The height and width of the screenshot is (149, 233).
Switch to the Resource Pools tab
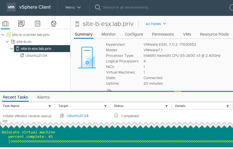pyautogui.click(x=214, y=34)
